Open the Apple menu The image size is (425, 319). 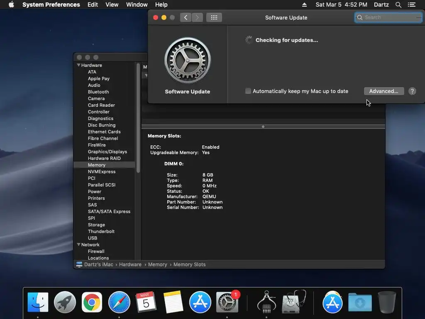(11, 5)
